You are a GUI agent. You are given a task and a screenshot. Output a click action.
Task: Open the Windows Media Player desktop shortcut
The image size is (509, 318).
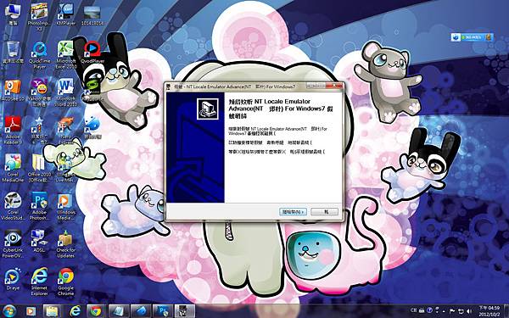[65, 206]
